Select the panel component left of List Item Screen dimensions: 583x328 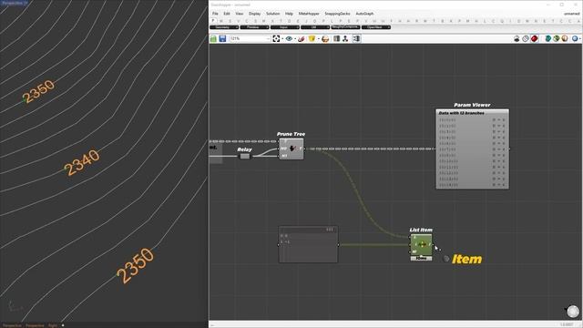click(x=308, y=244)
